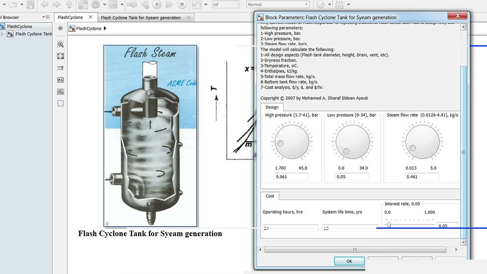Click the Step Back simulation button
This screenshot has height=274, width=487.
coord(145,4)
